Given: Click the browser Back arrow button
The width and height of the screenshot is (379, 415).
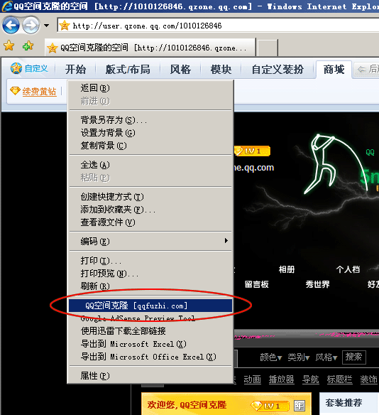Looking at the screenshot, I should (11, 26).
